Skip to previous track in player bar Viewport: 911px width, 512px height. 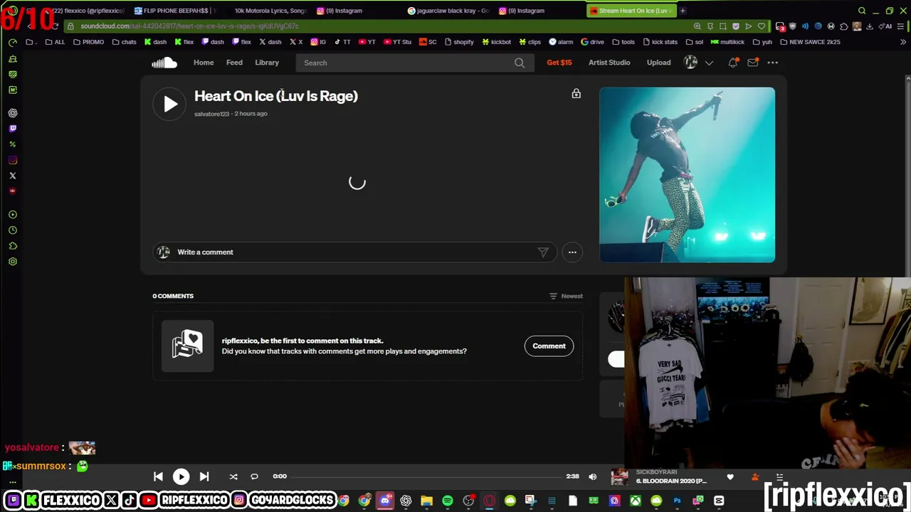coord(158,476)
